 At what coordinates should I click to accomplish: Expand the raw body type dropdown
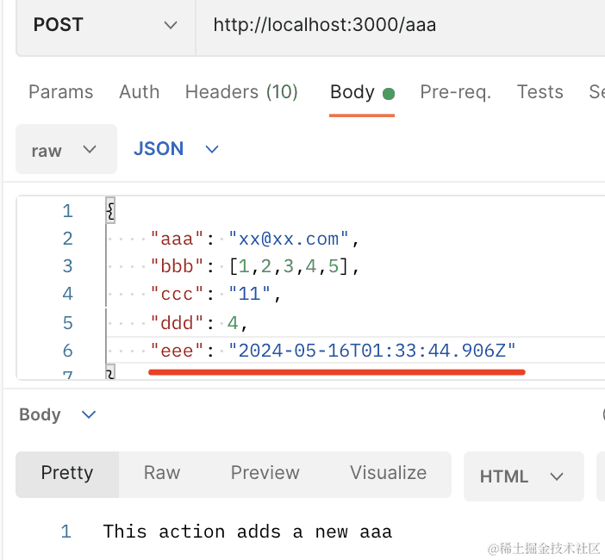click(x=65, y=150)
